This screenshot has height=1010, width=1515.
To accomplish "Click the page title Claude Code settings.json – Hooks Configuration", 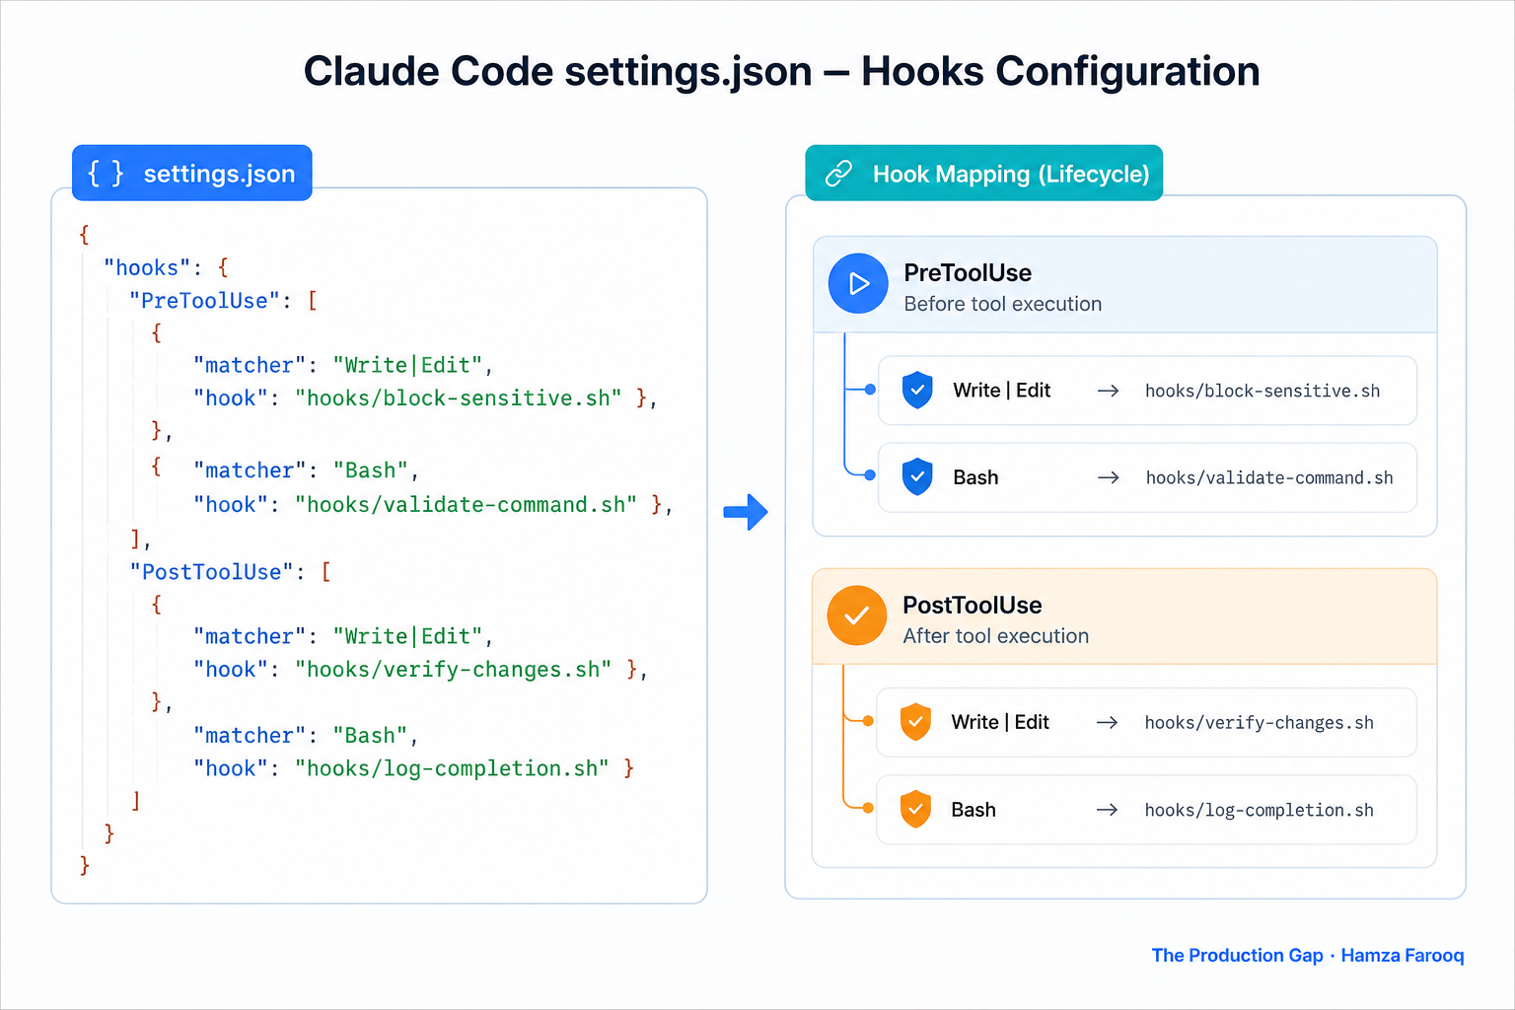I will pos(781,71).
